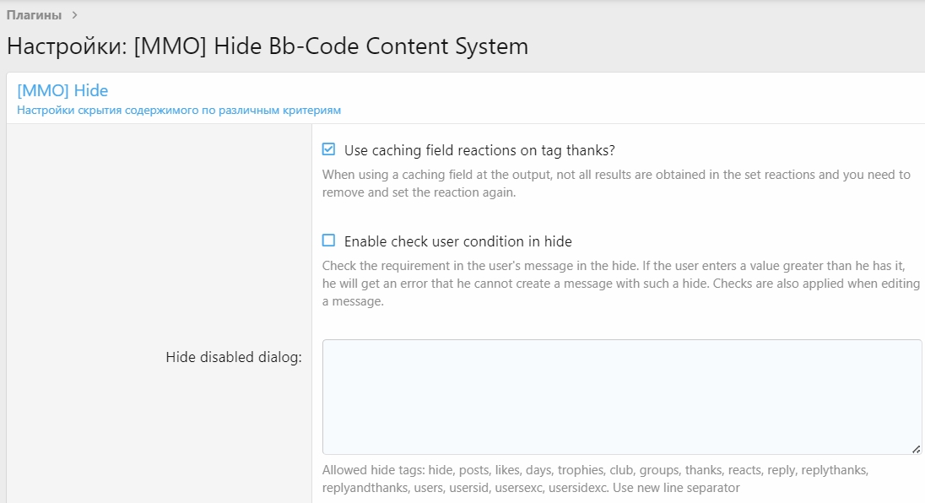Viewport: 925px width, 503px height.
Task: Click the breadcrumb chevron after Плагины
Action: 75,15
